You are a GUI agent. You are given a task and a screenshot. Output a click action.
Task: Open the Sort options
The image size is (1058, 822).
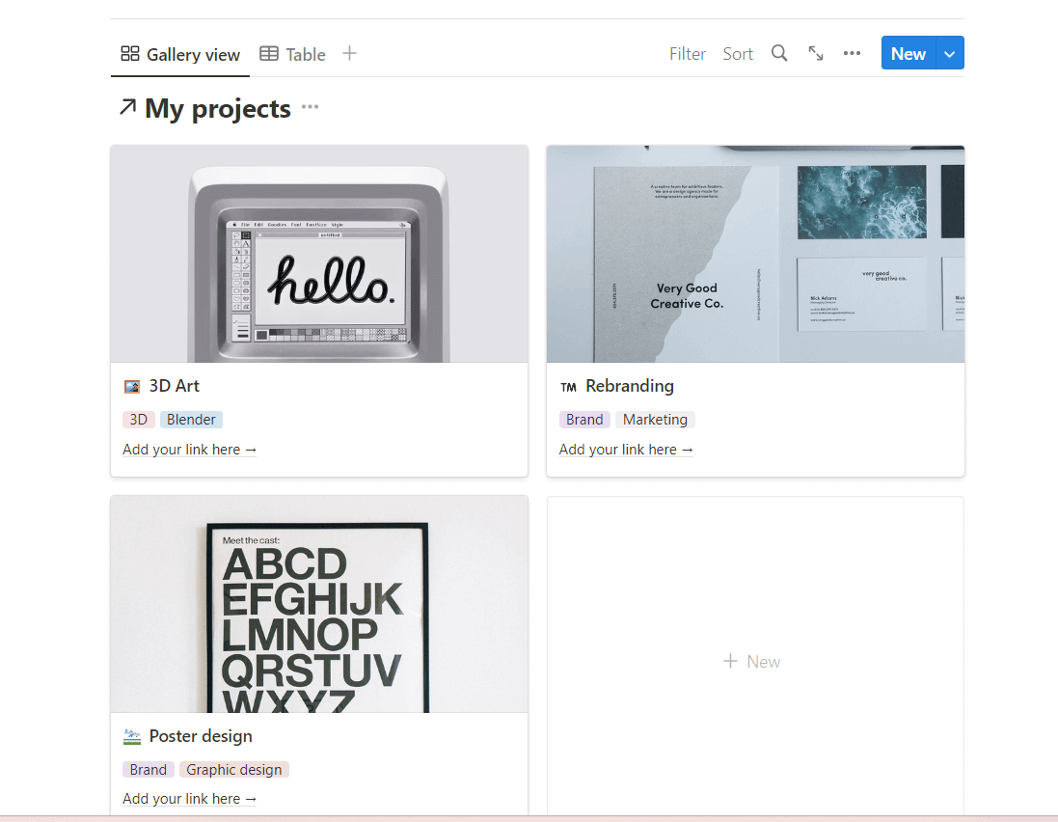[x=738, y=54]
